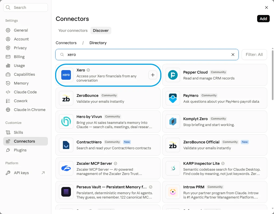274x214 pixels.
Task: Open the Skills icon in Customize
Action: click(8, 132)
